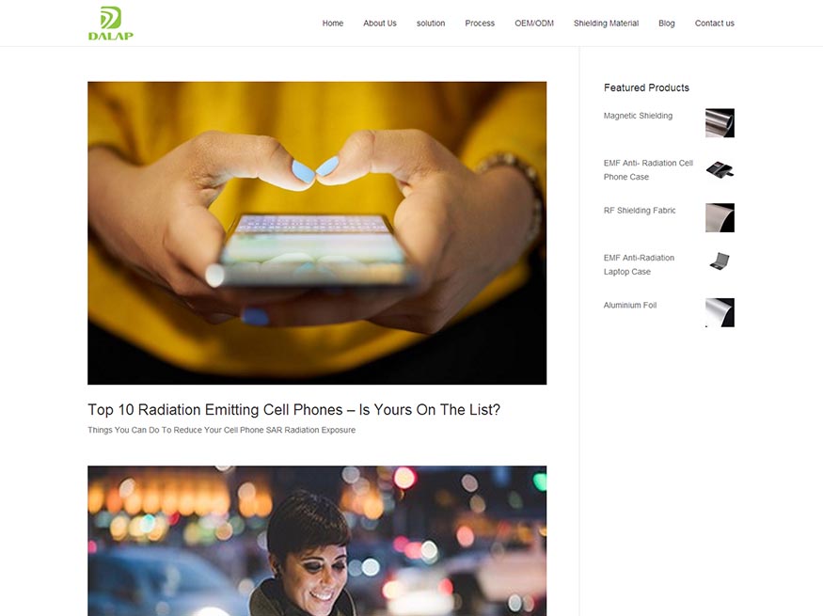Open the solution menu item
The image size is (823, 616).
click(x=431, y=24)
